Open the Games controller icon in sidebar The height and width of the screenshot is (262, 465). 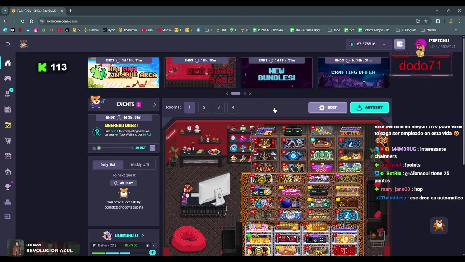click(8, 78)
